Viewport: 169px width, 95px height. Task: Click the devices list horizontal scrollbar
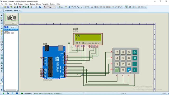pyautogui.click(x=11, y=90)
